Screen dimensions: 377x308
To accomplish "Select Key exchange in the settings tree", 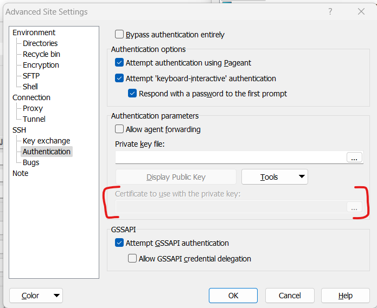I will [46, 141].
